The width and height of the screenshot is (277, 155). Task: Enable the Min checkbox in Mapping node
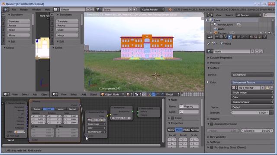point(33,126)
